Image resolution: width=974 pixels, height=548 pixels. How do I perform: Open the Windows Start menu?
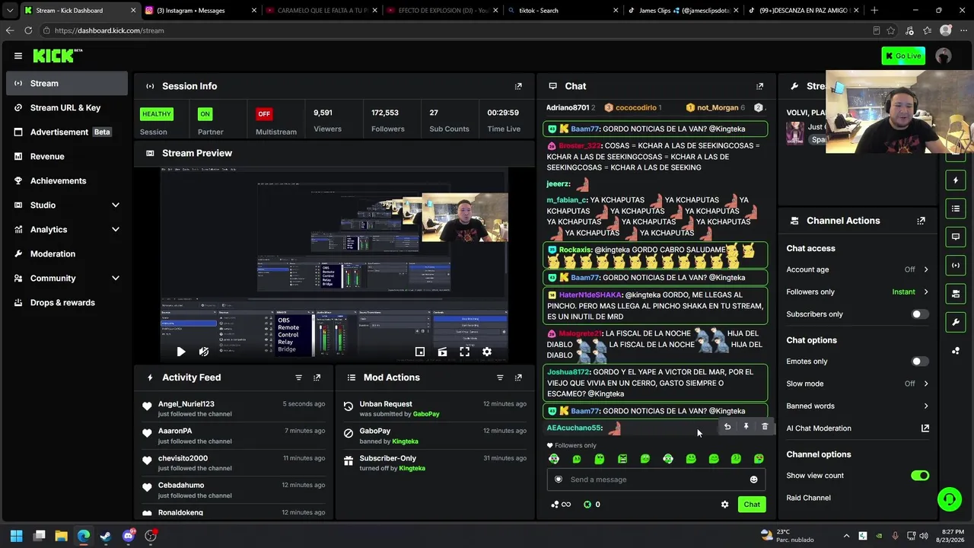pos(16,536)
